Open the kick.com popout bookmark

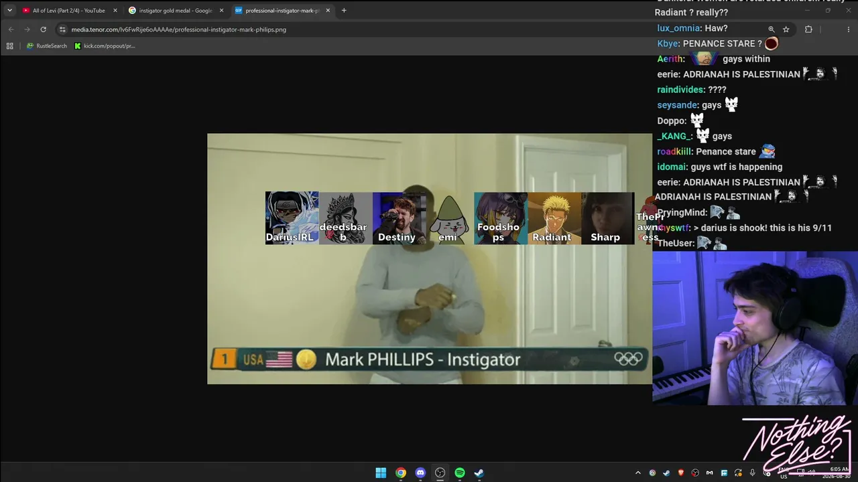click(105, 46)
